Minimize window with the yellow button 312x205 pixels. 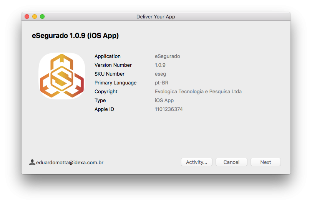35,17
